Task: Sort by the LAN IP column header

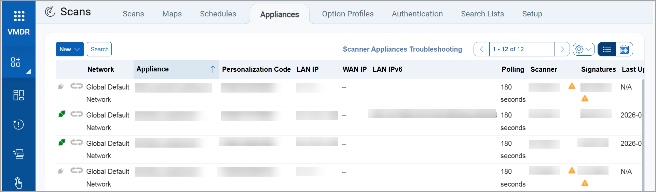Action: (x=307, y=69)
